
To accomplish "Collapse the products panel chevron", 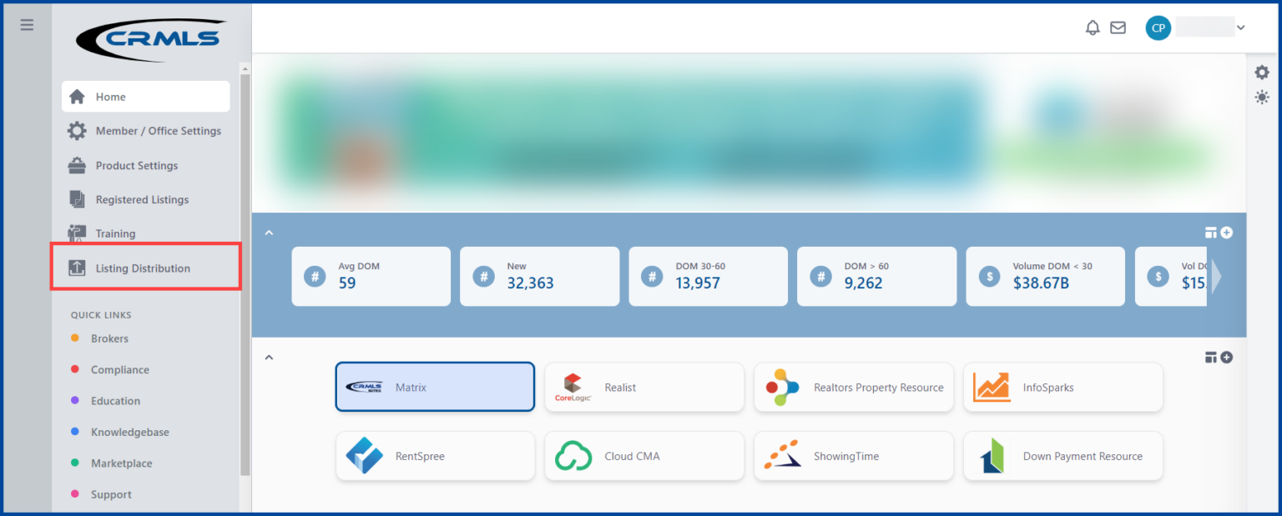I will tap(269, 357).
